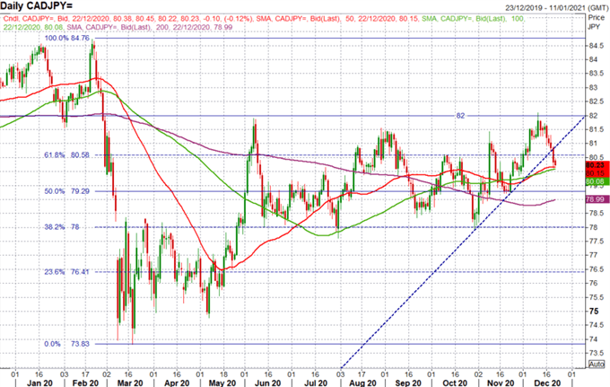Click the SMA 50 legend entry in red

(338, 19)
